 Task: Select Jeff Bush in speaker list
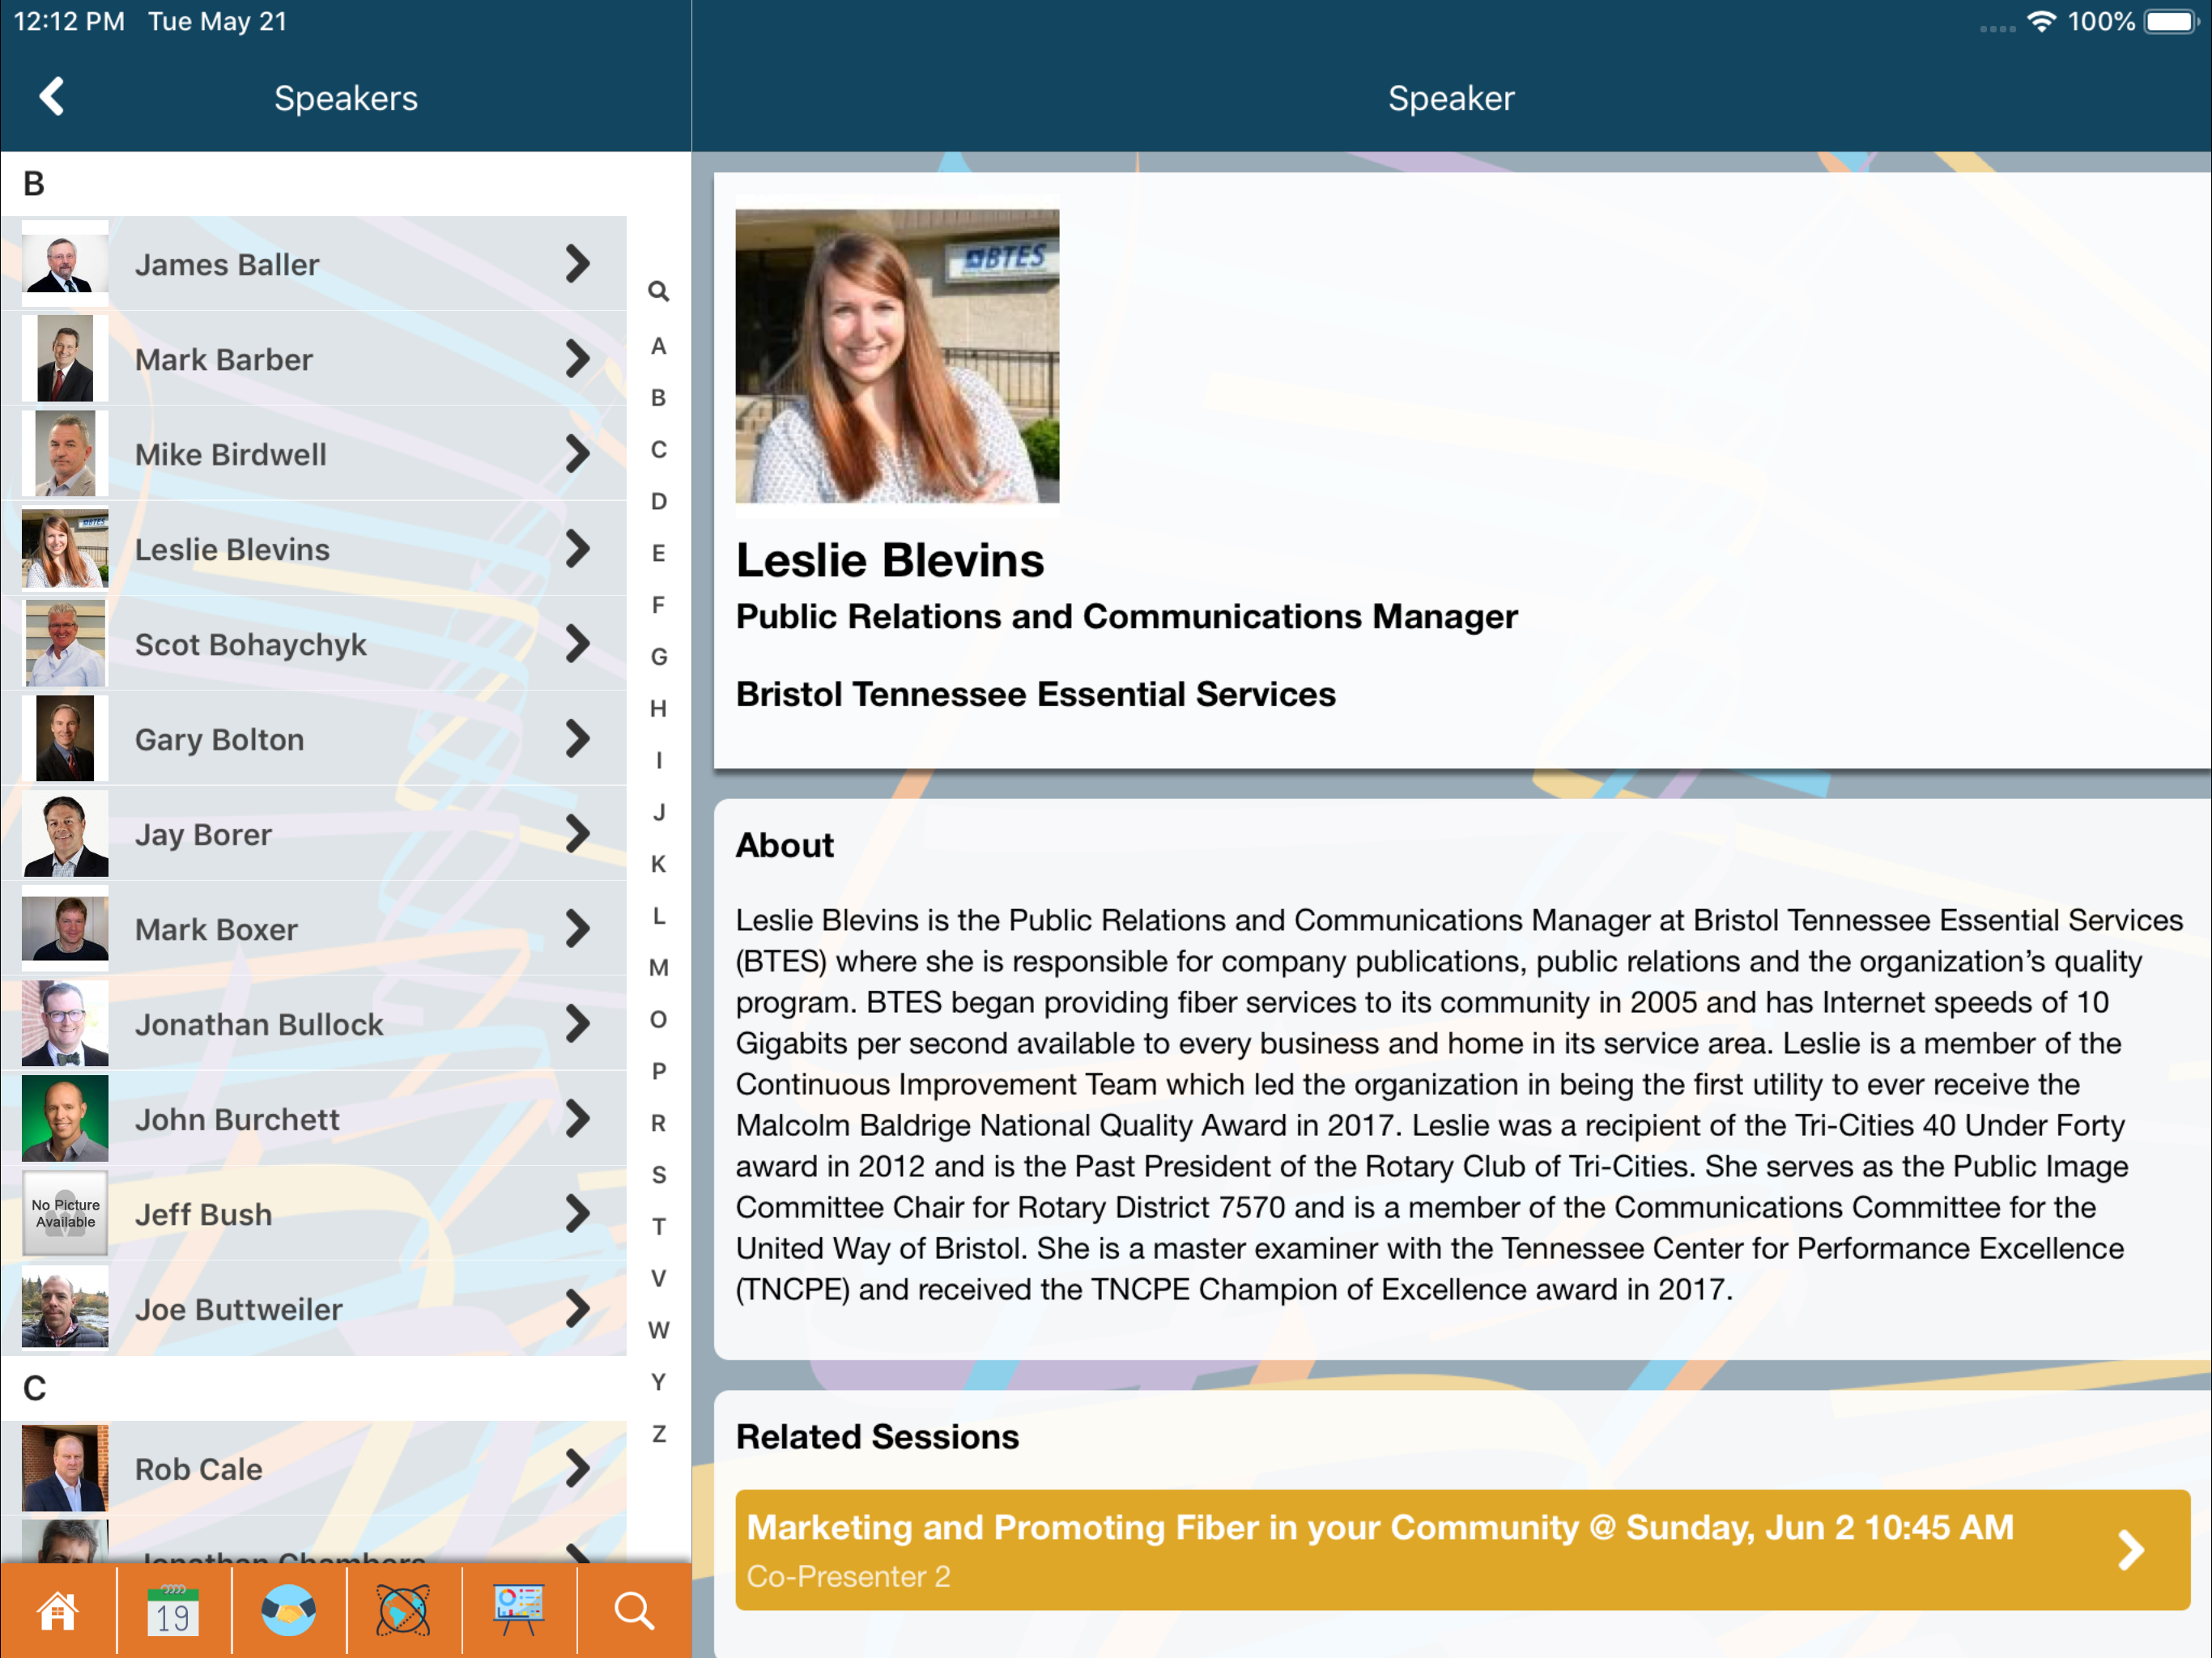pyautogui.click(x=314, y=1214)
